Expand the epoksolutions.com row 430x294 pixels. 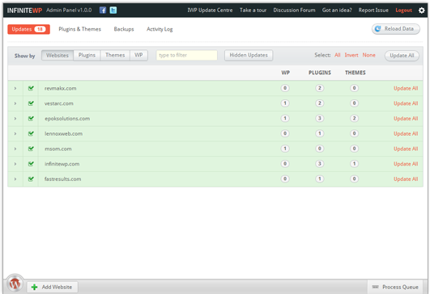(x=15, y=119)
